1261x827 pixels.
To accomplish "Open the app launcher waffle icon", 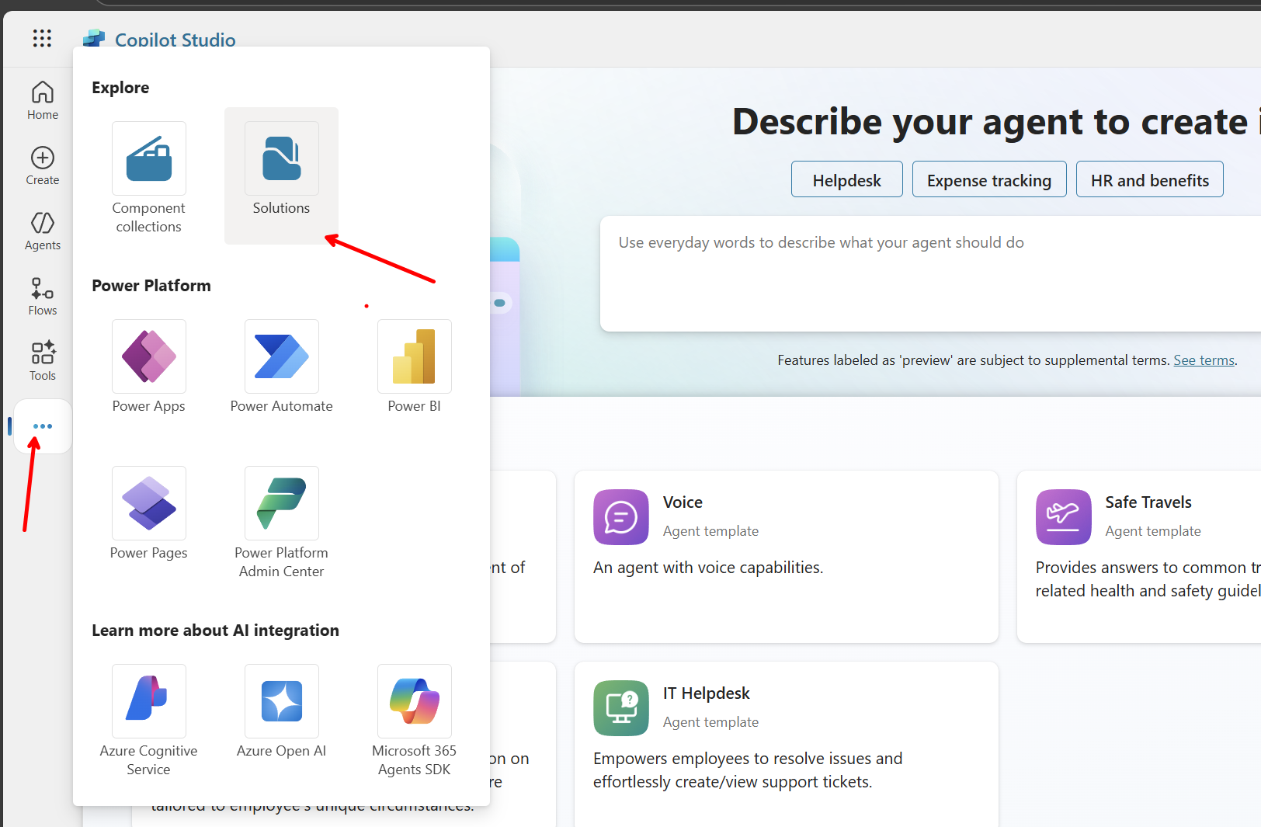I will pyautogui.click(x=42, y=38).
